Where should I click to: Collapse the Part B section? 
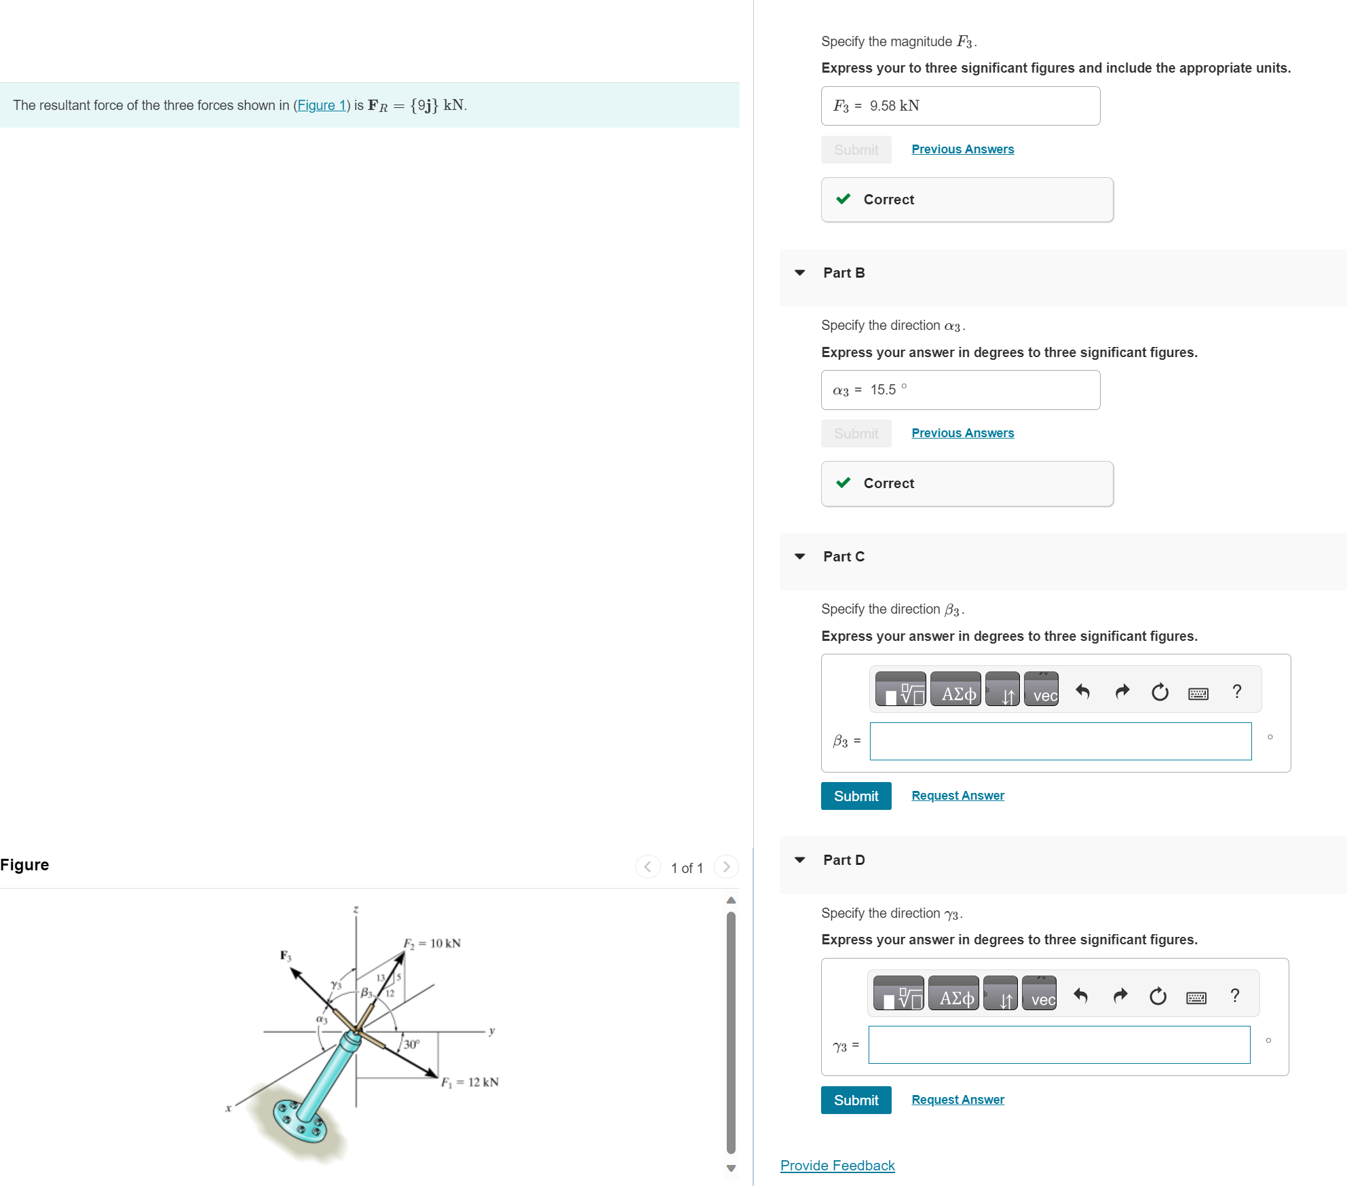[799, 273]
